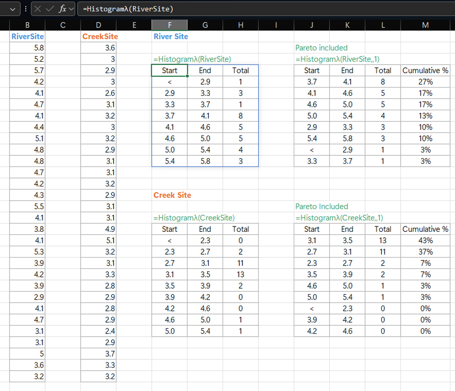Screen dimensions: 455x391
Task: Click the 'Creek Site' title cell
Action: point(172,195)
